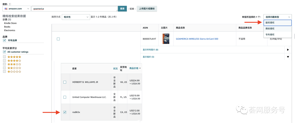Sort offers by 状况 column

(115, 68)
